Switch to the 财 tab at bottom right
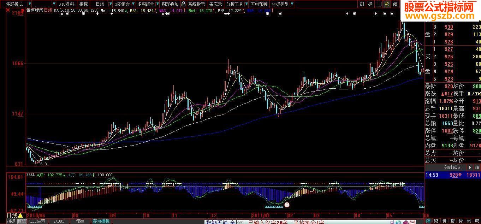Viewport: 481px width, 224px height. (436, 221)
